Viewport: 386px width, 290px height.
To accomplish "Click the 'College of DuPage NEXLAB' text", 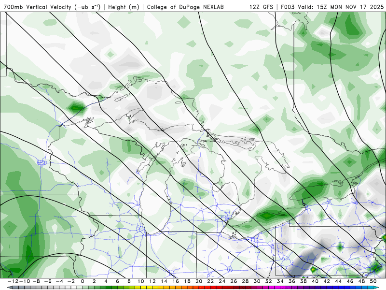I will [185, 7].
